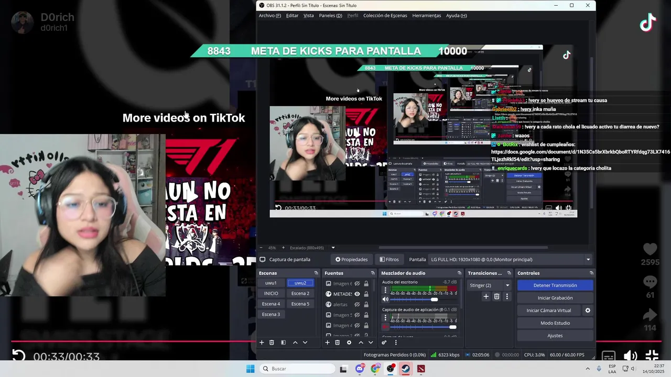Exit TikTok video fullscreen mode

652,357
